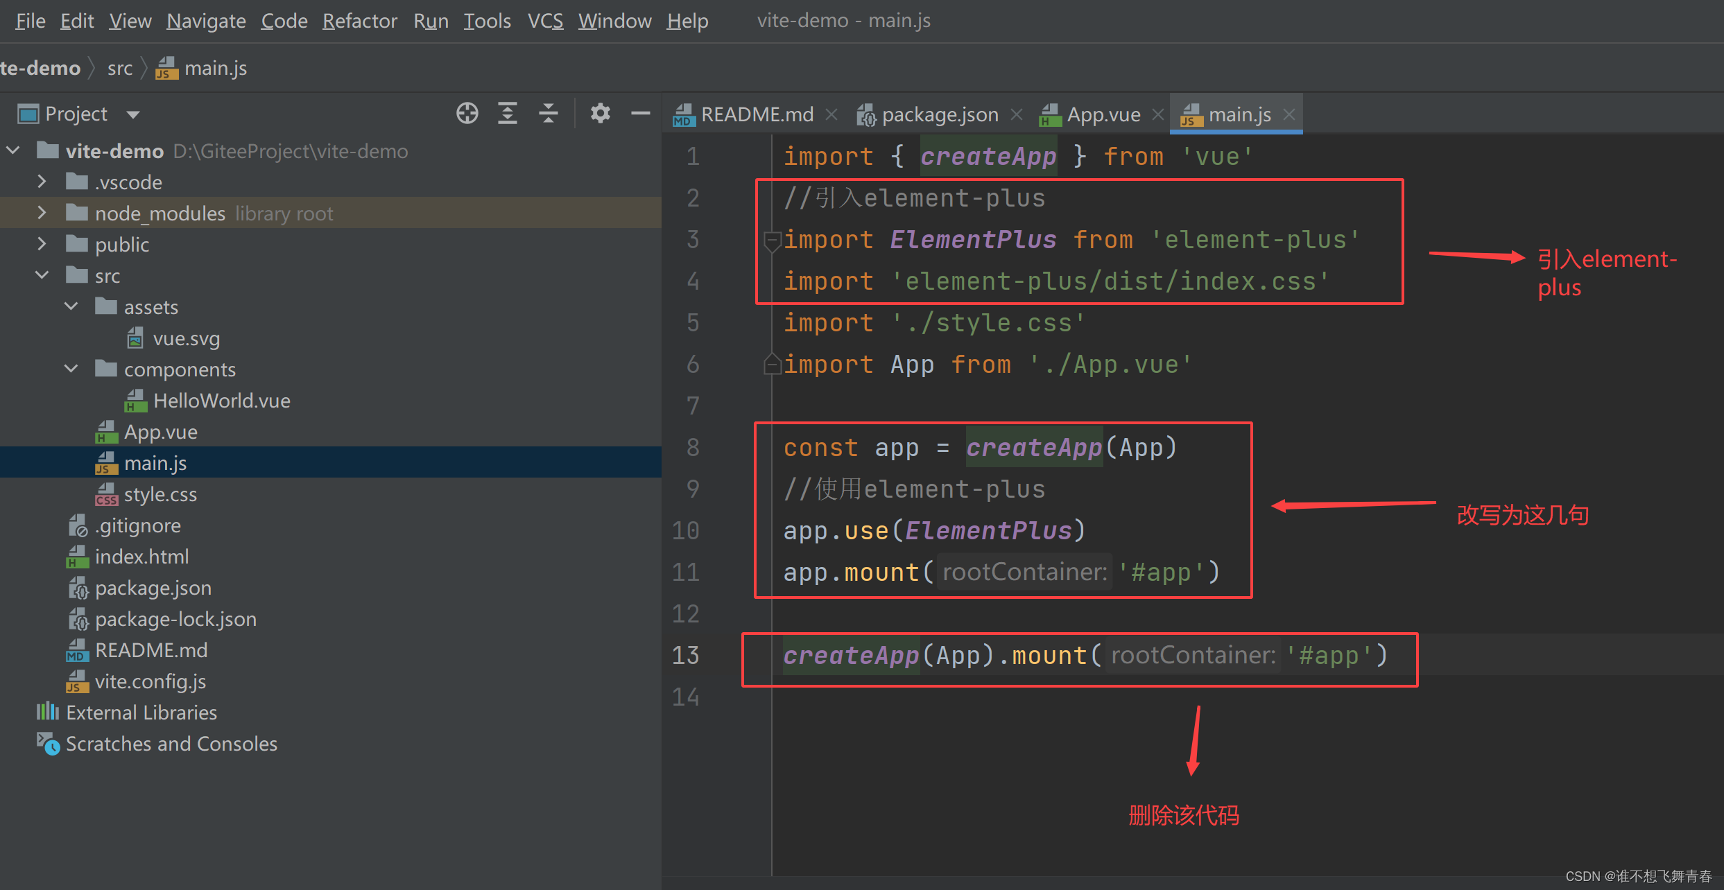Open the Help menu

(687, 21)
